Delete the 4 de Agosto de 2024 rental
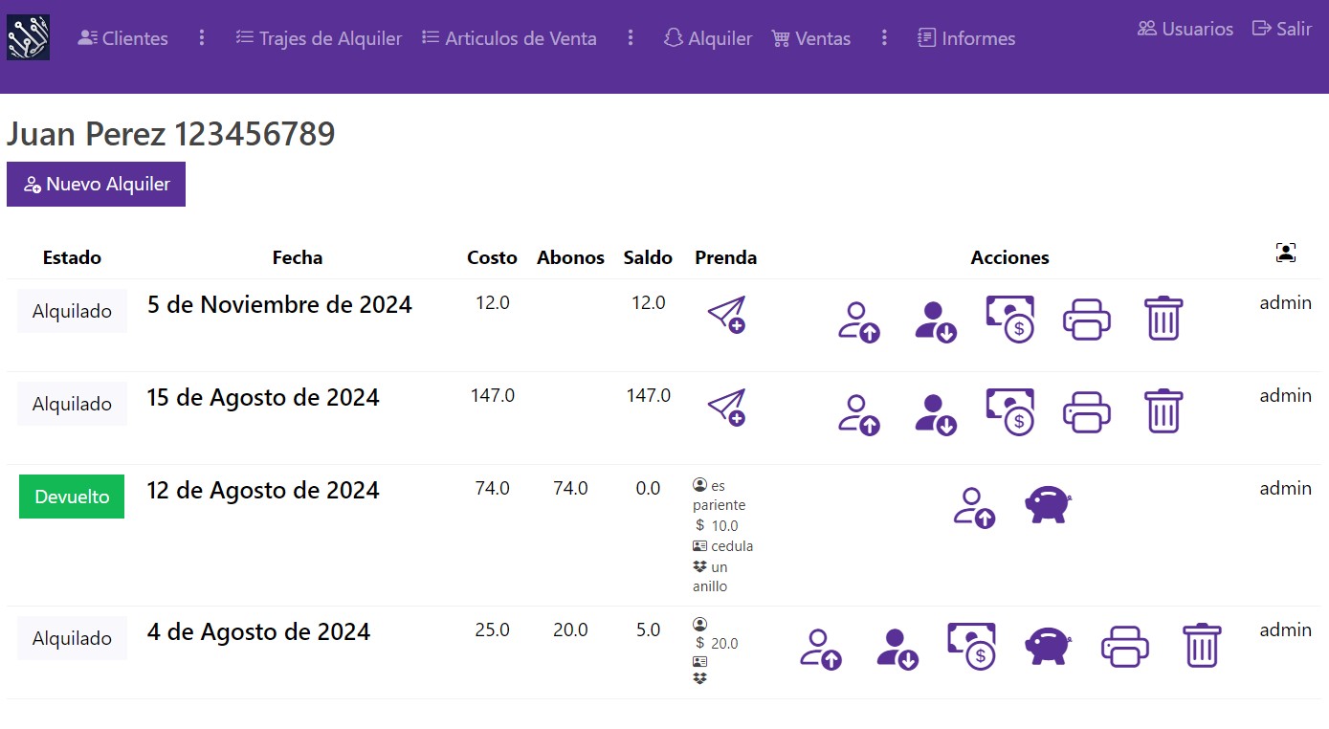 [x=1202, y=646]
